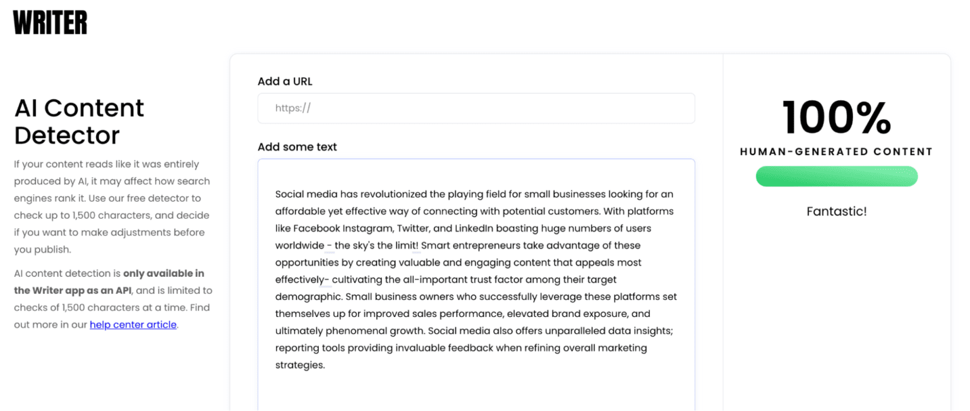
Task: Select the Fantastic! result label
Action: pos(836,211)
